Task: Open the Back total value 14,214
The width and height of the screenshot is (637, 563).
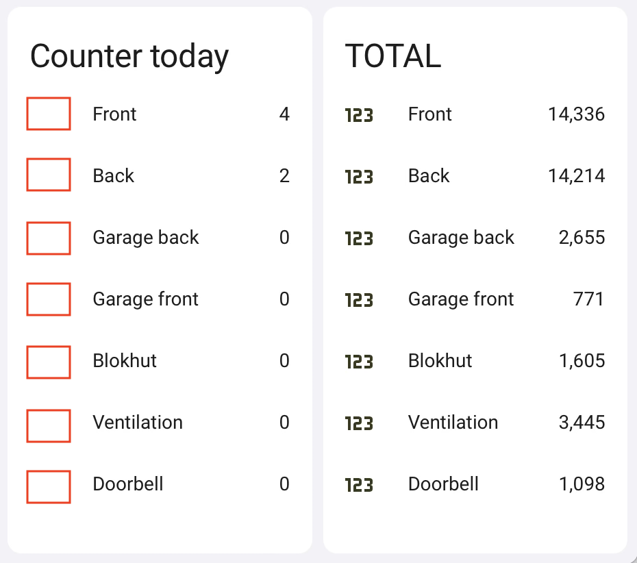Action: click(x=577, y=176)
